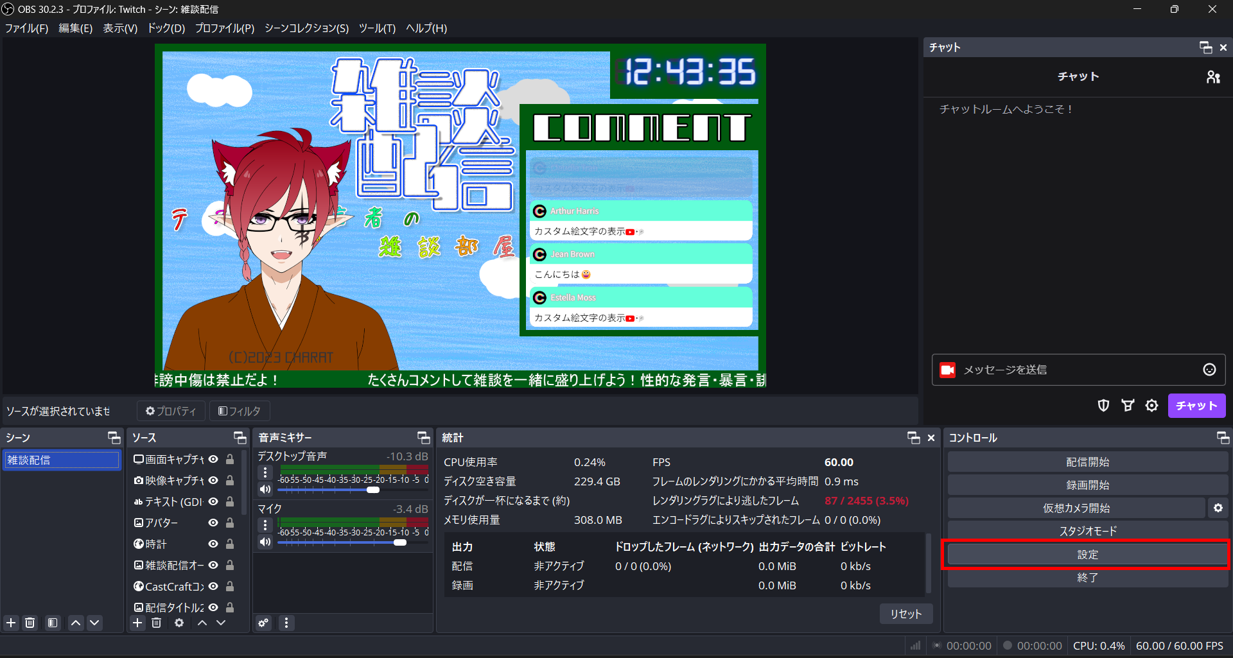This screenshot has width=1233, height=658.
Task: Move scene up arrow in Scenes dock
Action: click(76, 623)
